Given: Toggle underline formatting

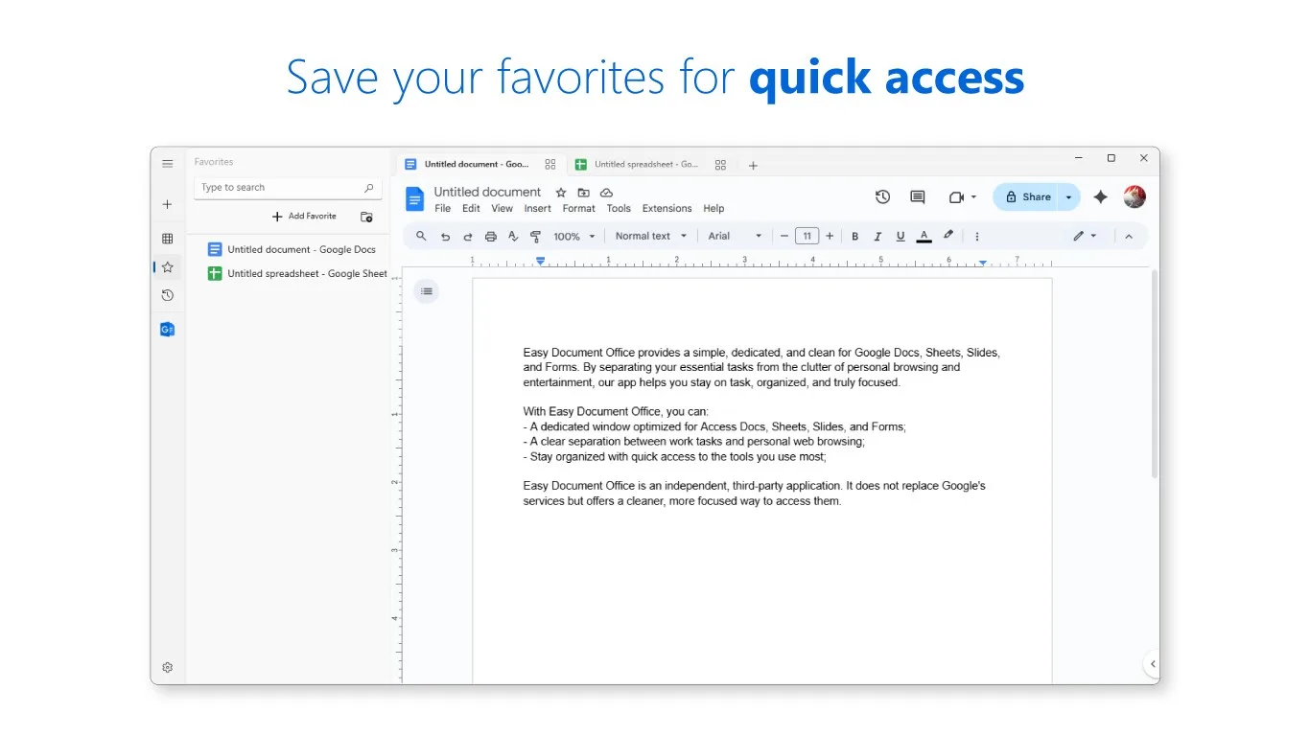Looking at the screenshot, I should (x=901, y=236).
